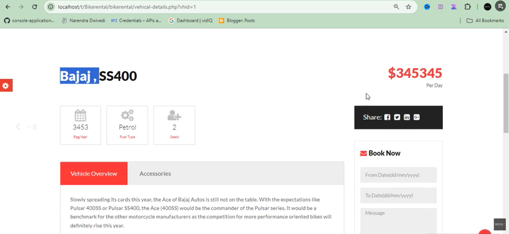Open the All Bookmarks folder
Image resolution: width=509 pixels, height=234 pixels.
click(485, 20)
